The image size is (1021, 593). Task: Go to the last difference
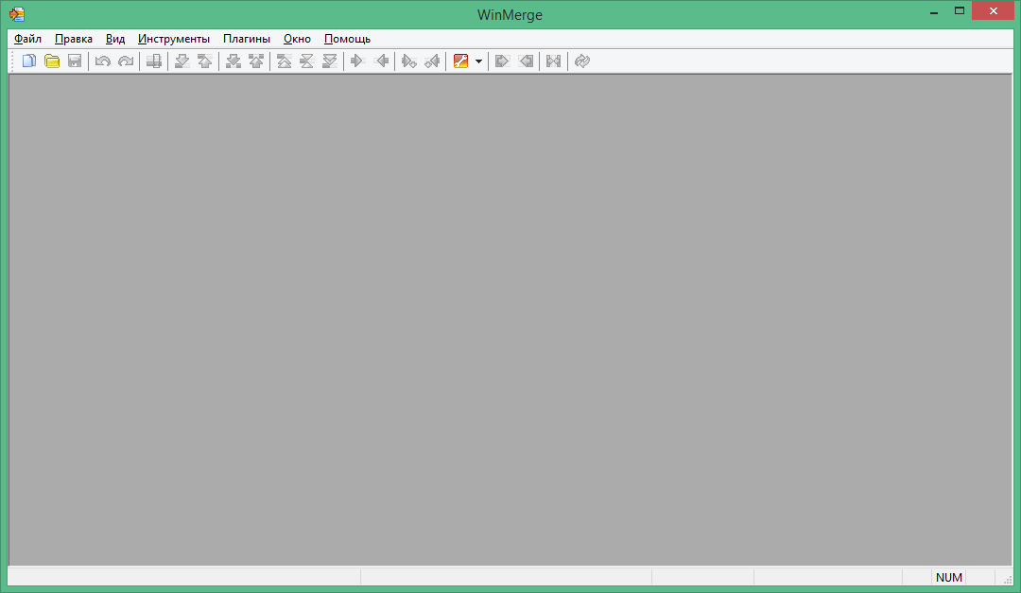click(330, 61)
